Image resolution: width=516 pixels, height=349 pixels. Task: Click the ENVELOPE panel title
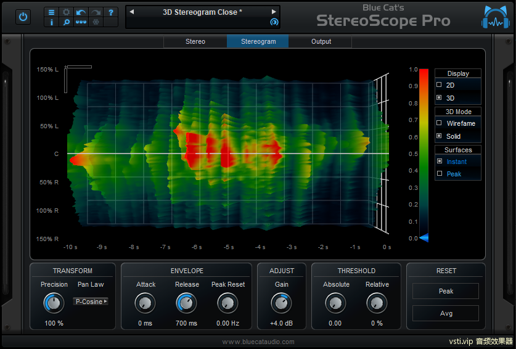pos(187,271)
